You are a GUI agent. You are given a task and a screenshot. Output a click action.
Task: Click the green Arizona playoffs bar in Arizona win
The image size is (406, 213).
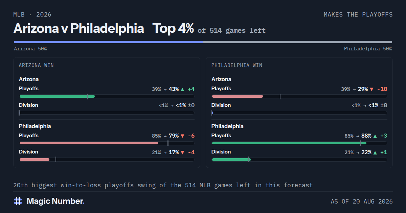(x=57, y=96)
